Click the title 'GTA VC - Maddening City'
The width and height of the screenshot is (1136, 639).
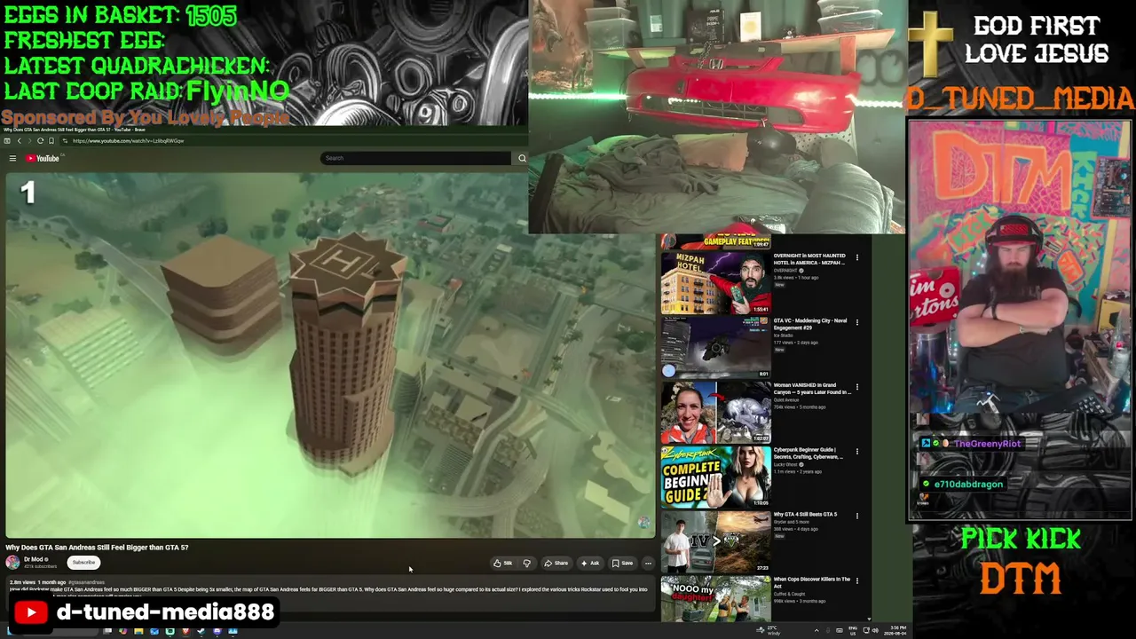[810, 324]
